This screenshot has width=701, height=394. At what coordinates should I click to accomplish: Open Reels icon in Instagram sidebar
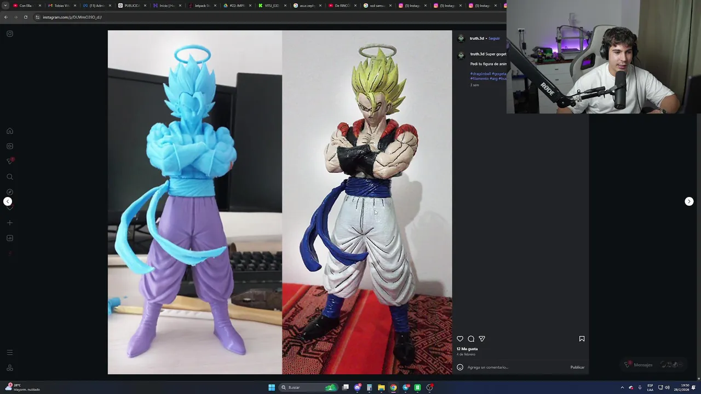pos(10,146)
